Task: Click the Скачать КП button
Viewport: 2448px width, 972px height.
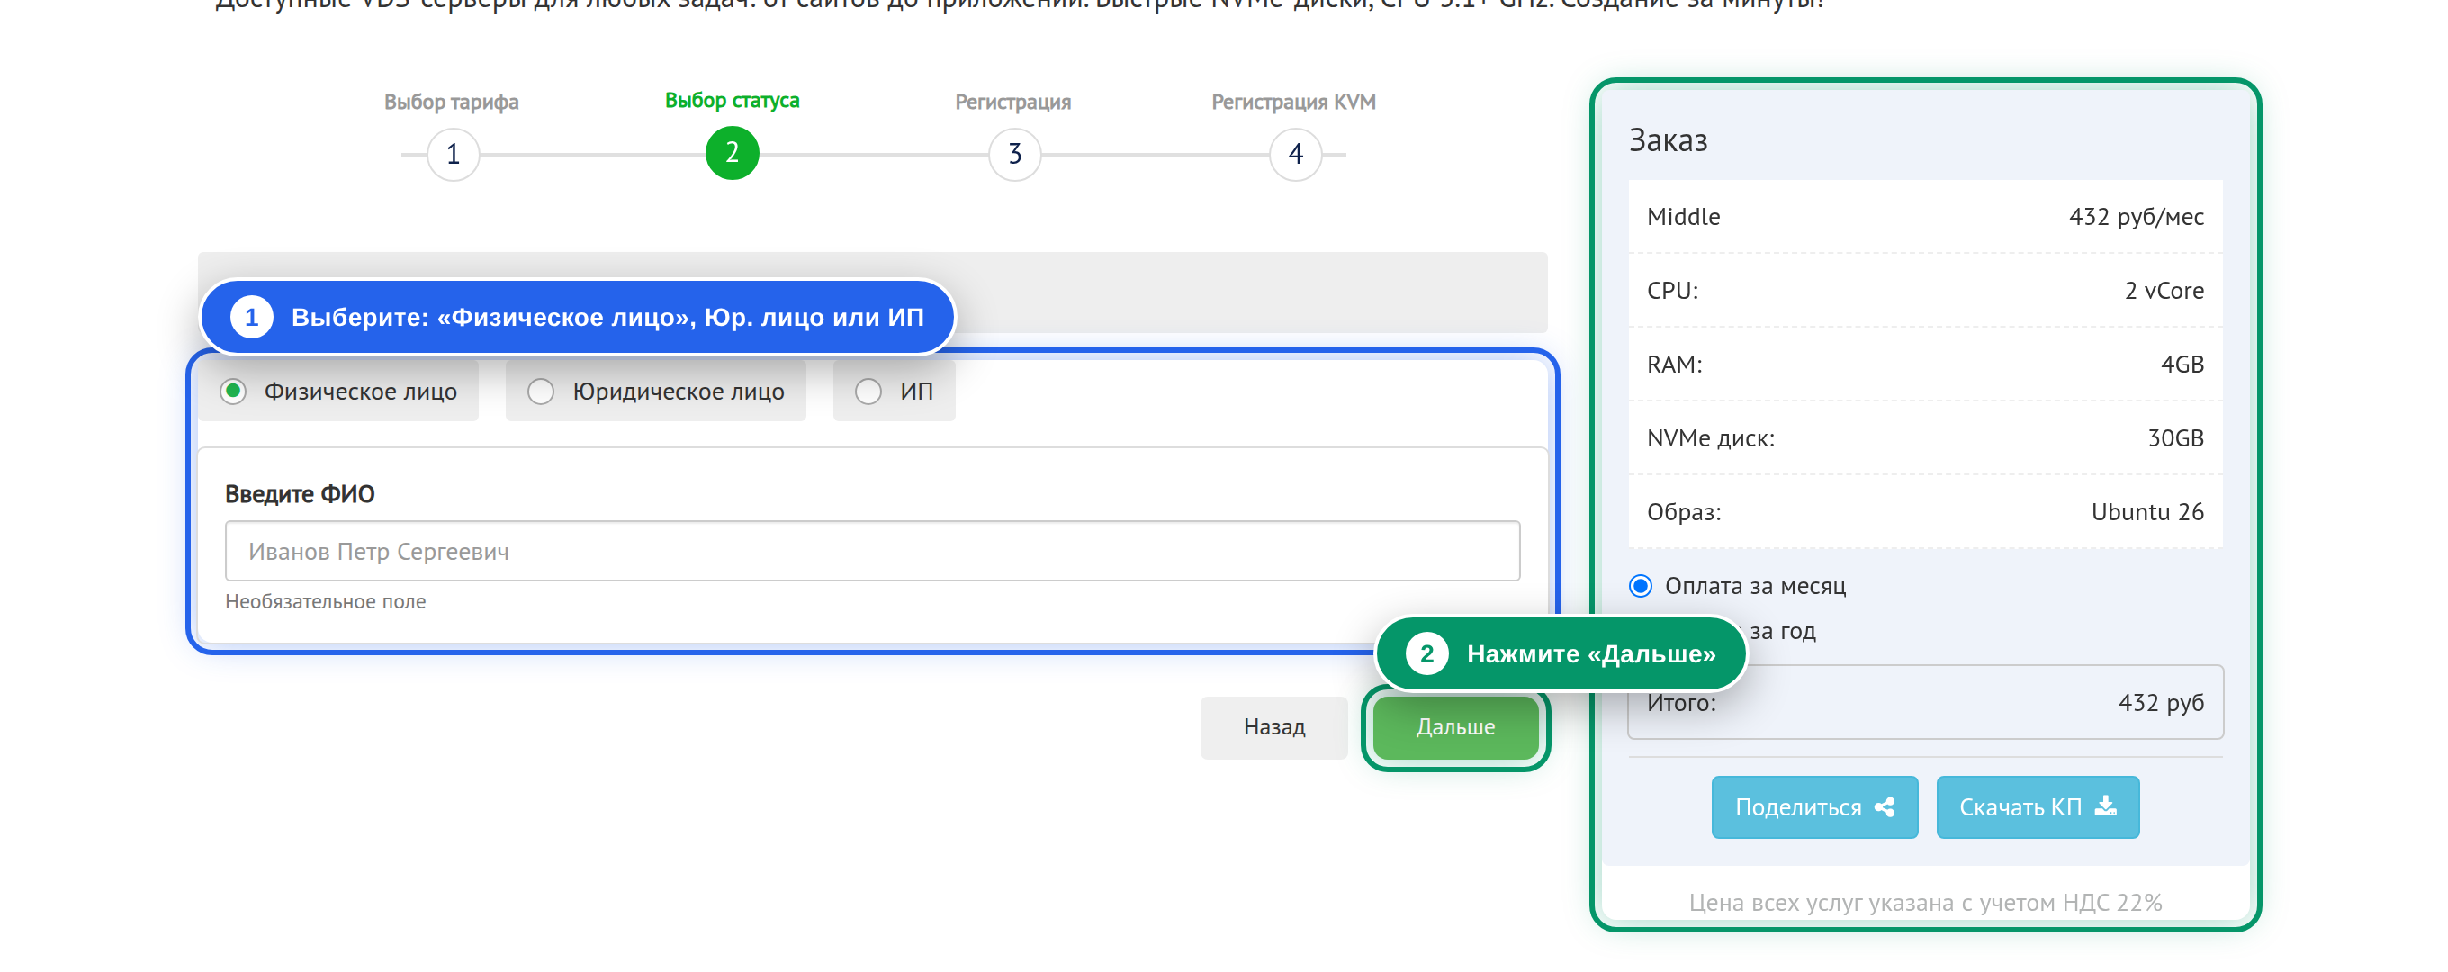Action: (2038, 806)
